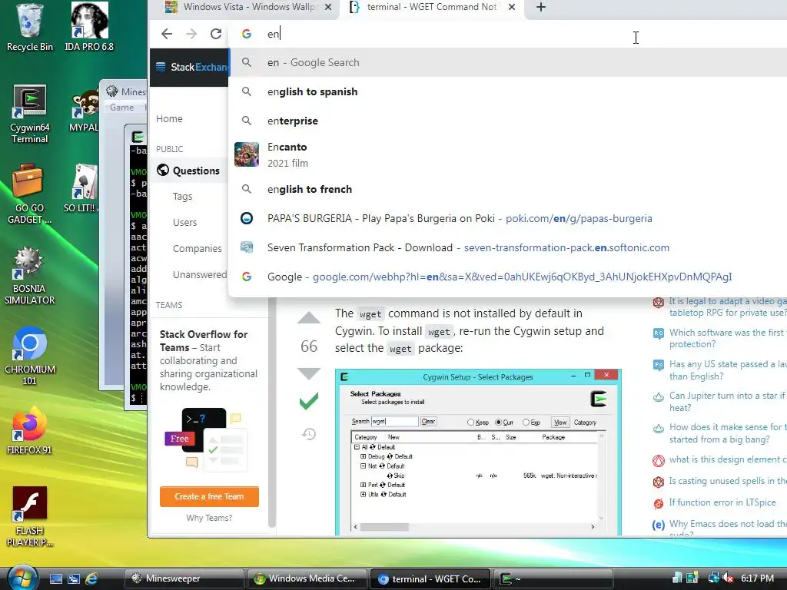Click the sidebar vertical scrollbar
This screenshot has width=787, height=590.
(272, 413)
